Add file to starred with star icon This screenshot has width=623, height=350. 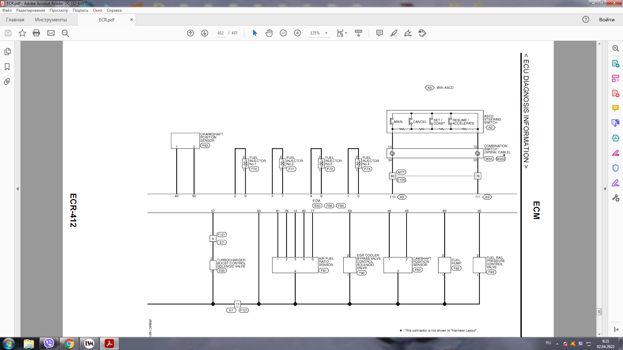[x=22, y=33]
